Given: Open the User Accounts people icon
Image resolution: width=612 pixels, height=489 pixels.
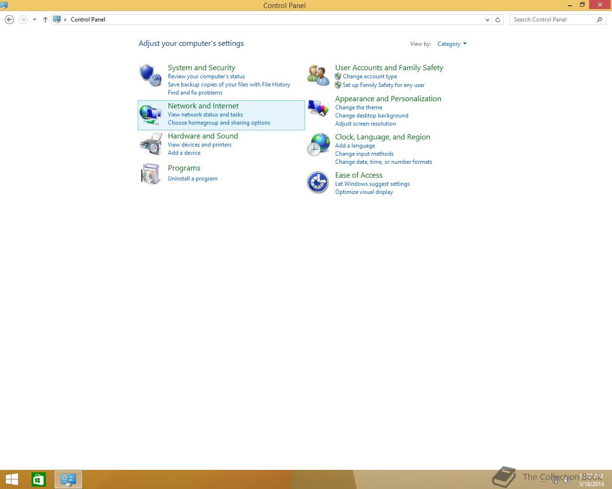Looking at the screenshot, I should [x=318, y=75].
